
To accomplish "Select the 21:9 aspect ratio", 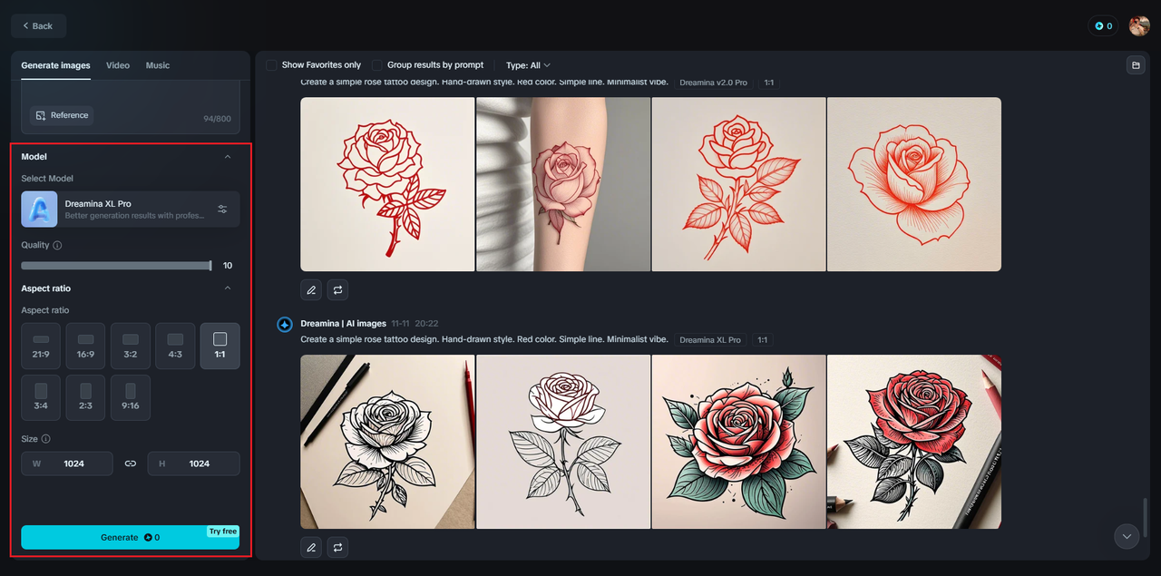I will (x=41, y=347).
